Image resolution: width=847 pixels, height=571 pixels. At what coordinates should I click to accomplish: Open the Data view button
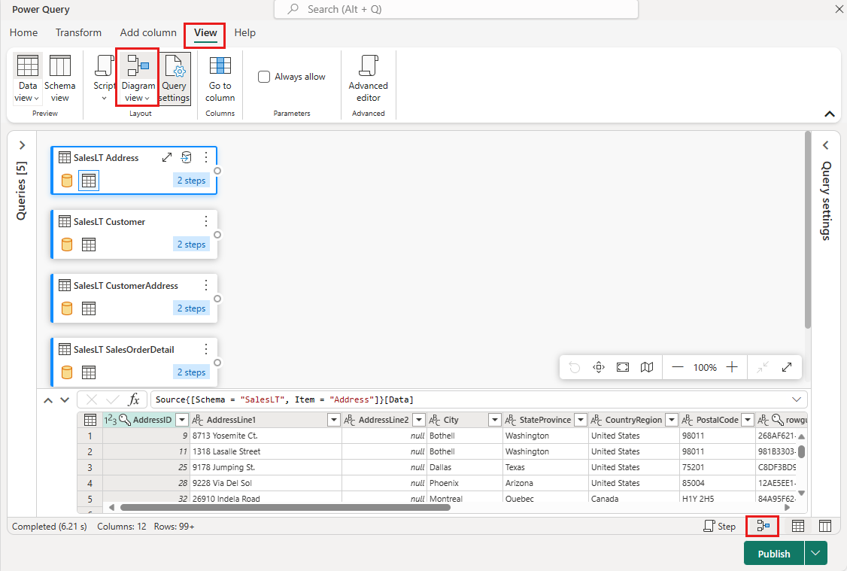pyautogui.click(x=28, y=78)
